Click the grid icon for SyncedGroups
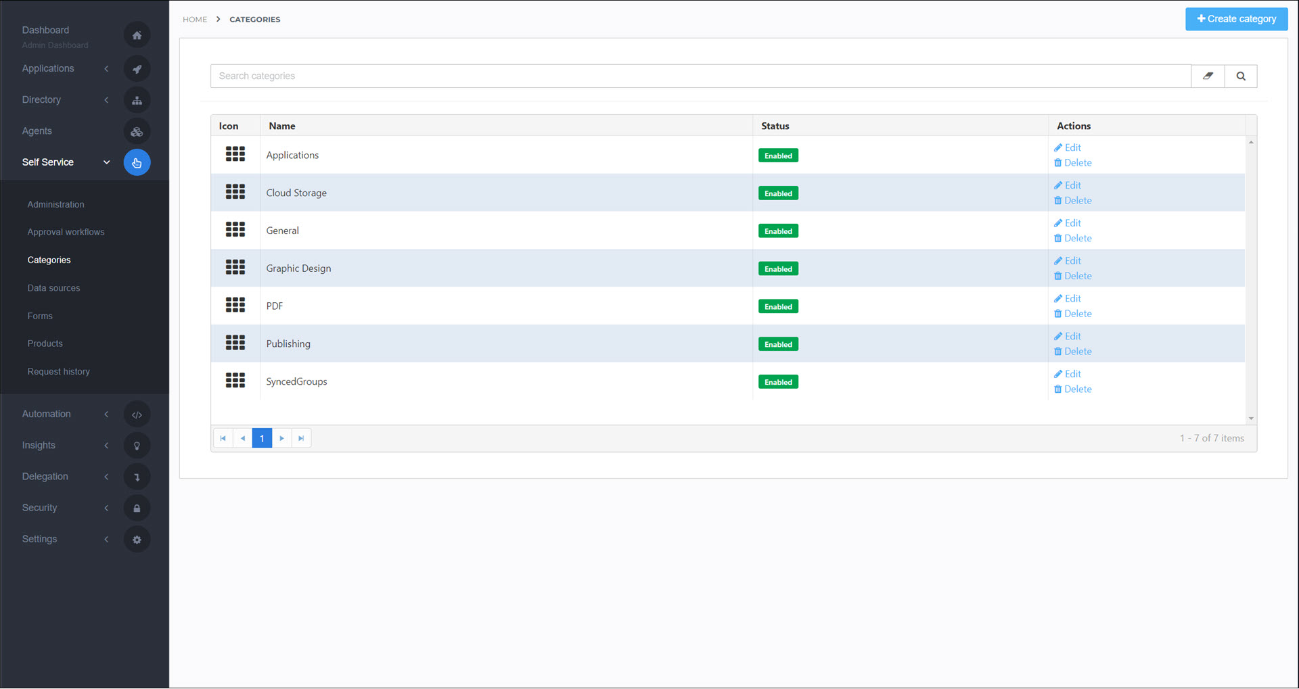 (x=235, y=381)
